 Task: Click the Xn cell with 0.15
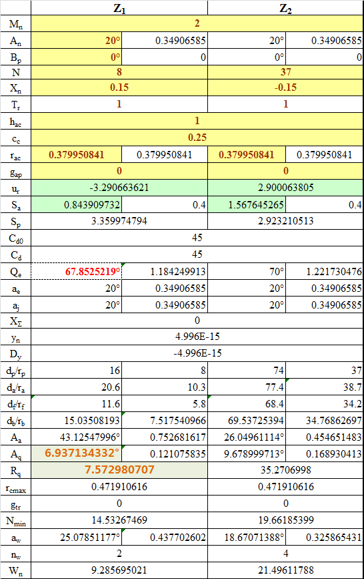pos(119,88)
